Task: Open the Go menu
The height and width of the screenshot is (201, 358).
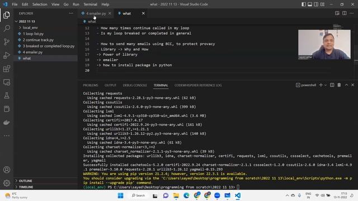Action: [x=66, y=4]
